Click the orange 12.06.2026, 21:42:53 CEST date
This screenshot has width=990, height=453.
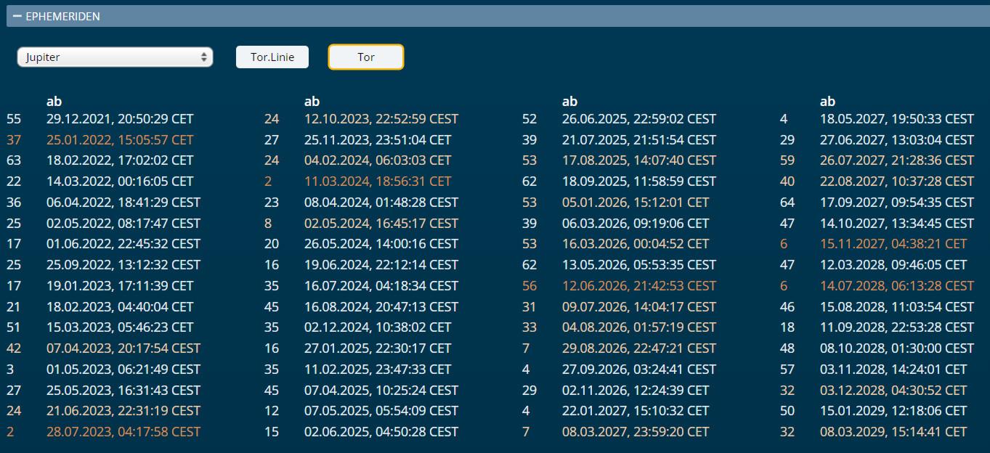pyautogui.click(x=638, y=286)
